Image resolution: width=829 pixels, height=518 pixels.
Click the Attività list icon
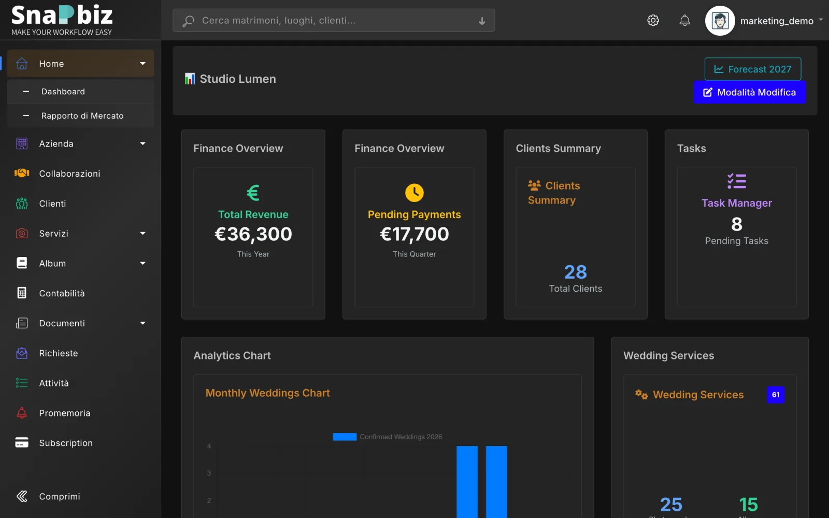tap(22, 383)
